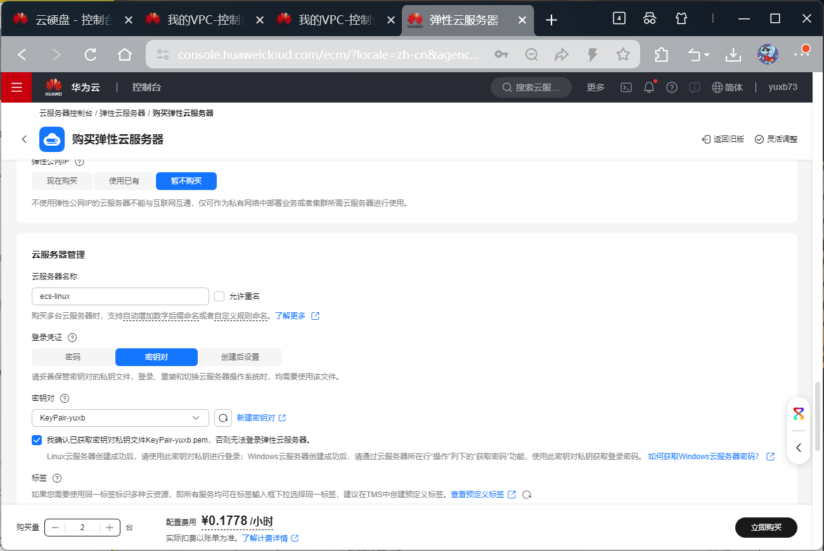Open a new browser tab
The width and height of the screenshot is (824, 551).
[551, 20]
